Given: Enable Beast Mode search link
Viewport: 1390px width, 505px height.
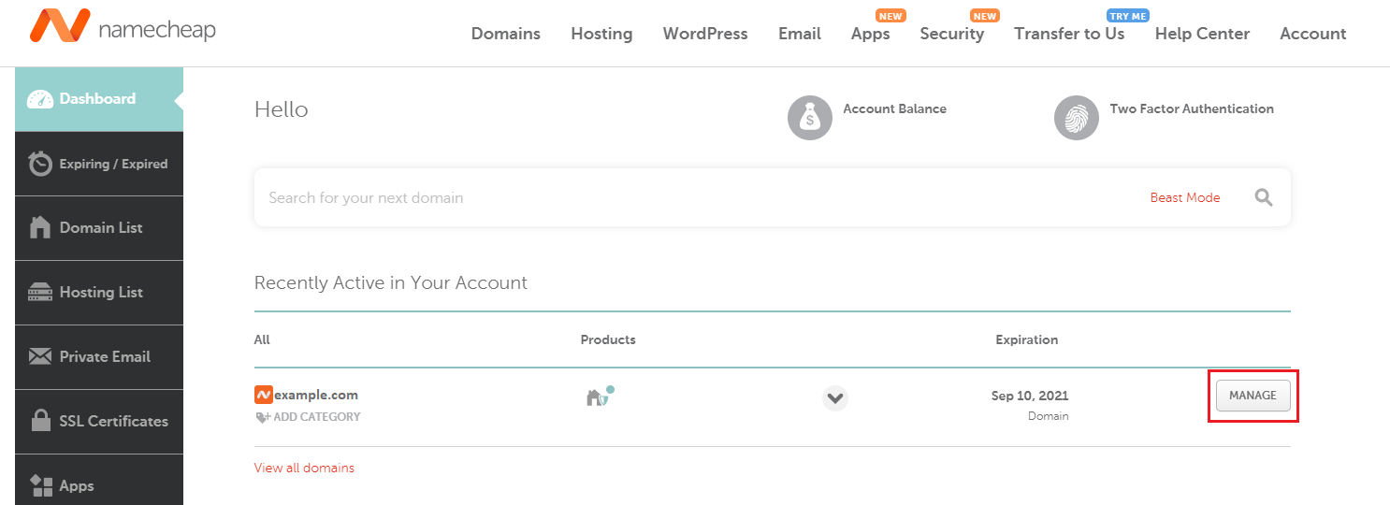Looking at the screenshot, I should click(x=1184, y=197).
